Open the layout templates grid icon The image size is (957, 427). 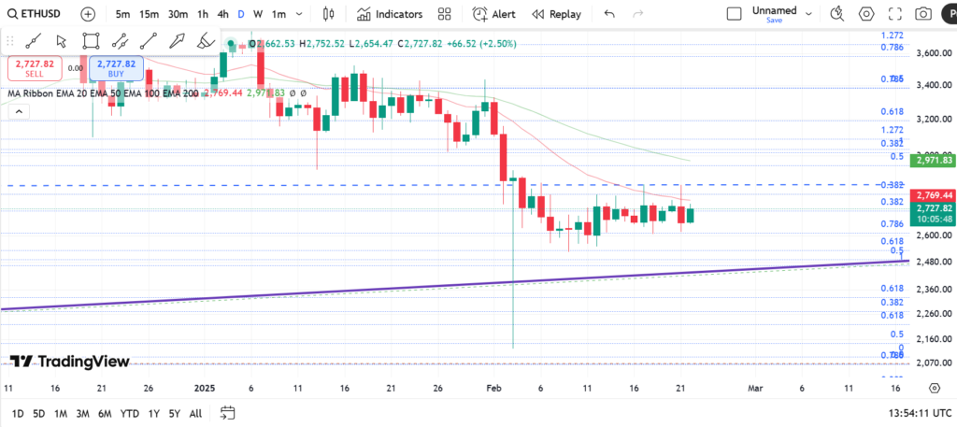coord(444,14)
